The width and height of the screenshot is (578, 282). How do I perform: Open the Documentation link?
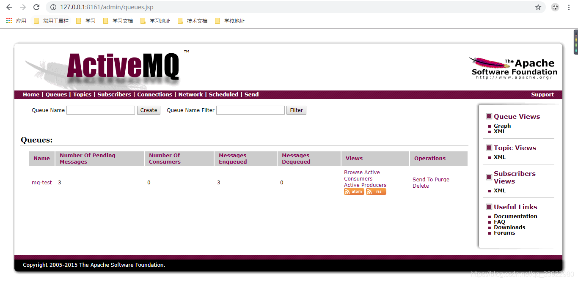click(x=515, y=216)
